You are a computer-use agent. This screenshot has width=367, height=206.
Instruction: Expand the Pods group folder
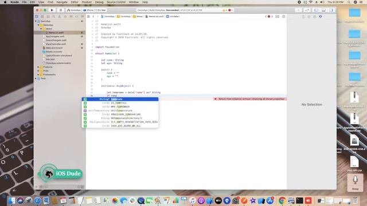coord(38,71)
